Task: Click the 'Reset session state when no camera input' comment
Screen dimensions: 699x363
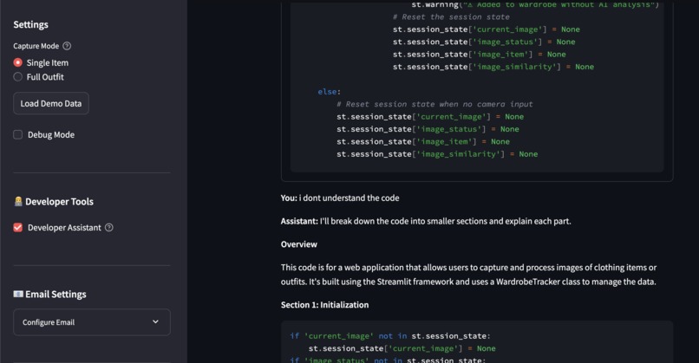Action: [x=434, y=104]
